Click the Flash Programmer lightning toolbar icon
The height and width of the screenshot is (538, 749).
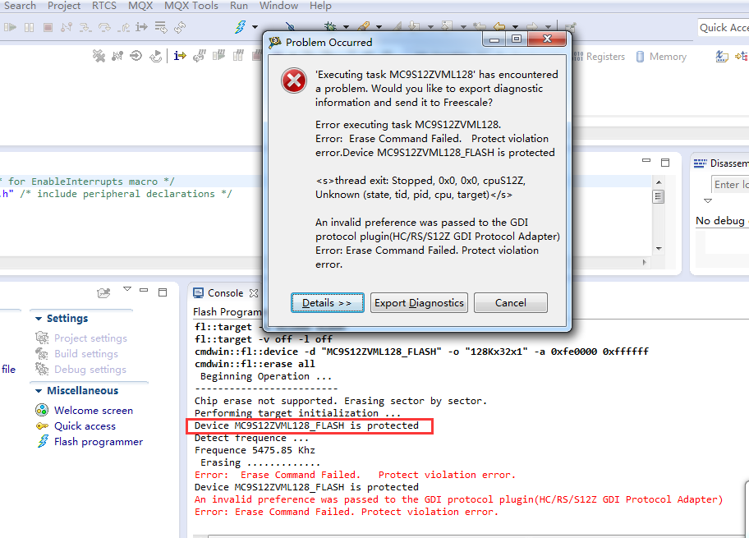coord(241,27)
